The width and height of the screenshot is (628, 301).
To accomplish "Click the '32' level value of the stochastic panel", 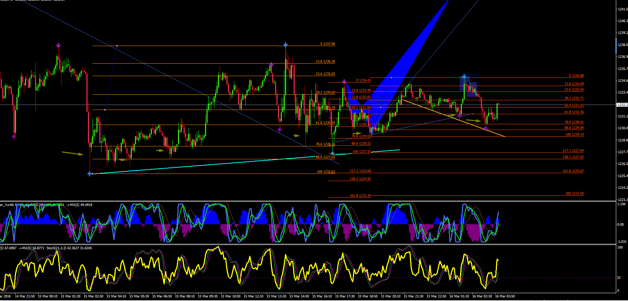I will pyautogui.click(x=619, y=277).
